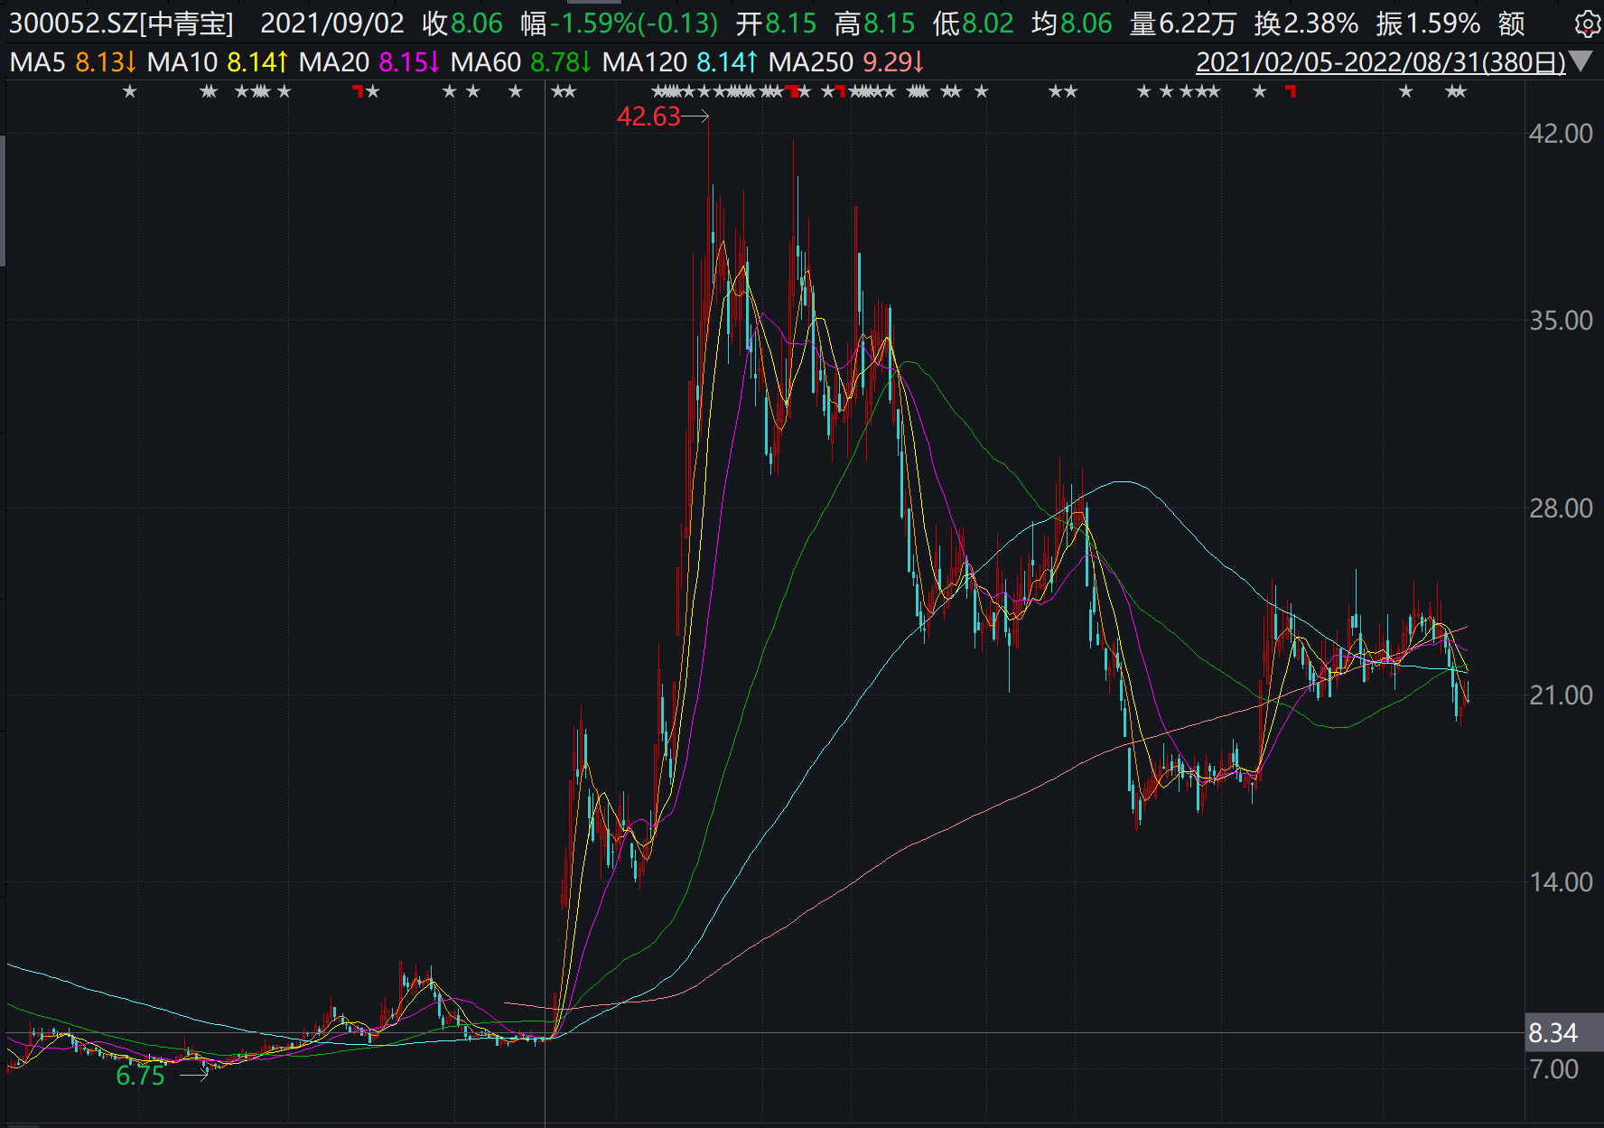The image size is (1604, 1128).
Task: Click the single star second from the right end
Action: point(1405,91)
